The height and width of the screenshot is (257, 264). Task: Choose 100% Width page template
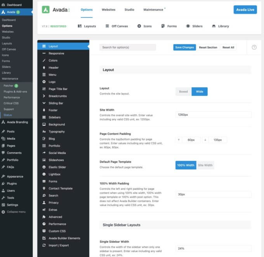186,165
